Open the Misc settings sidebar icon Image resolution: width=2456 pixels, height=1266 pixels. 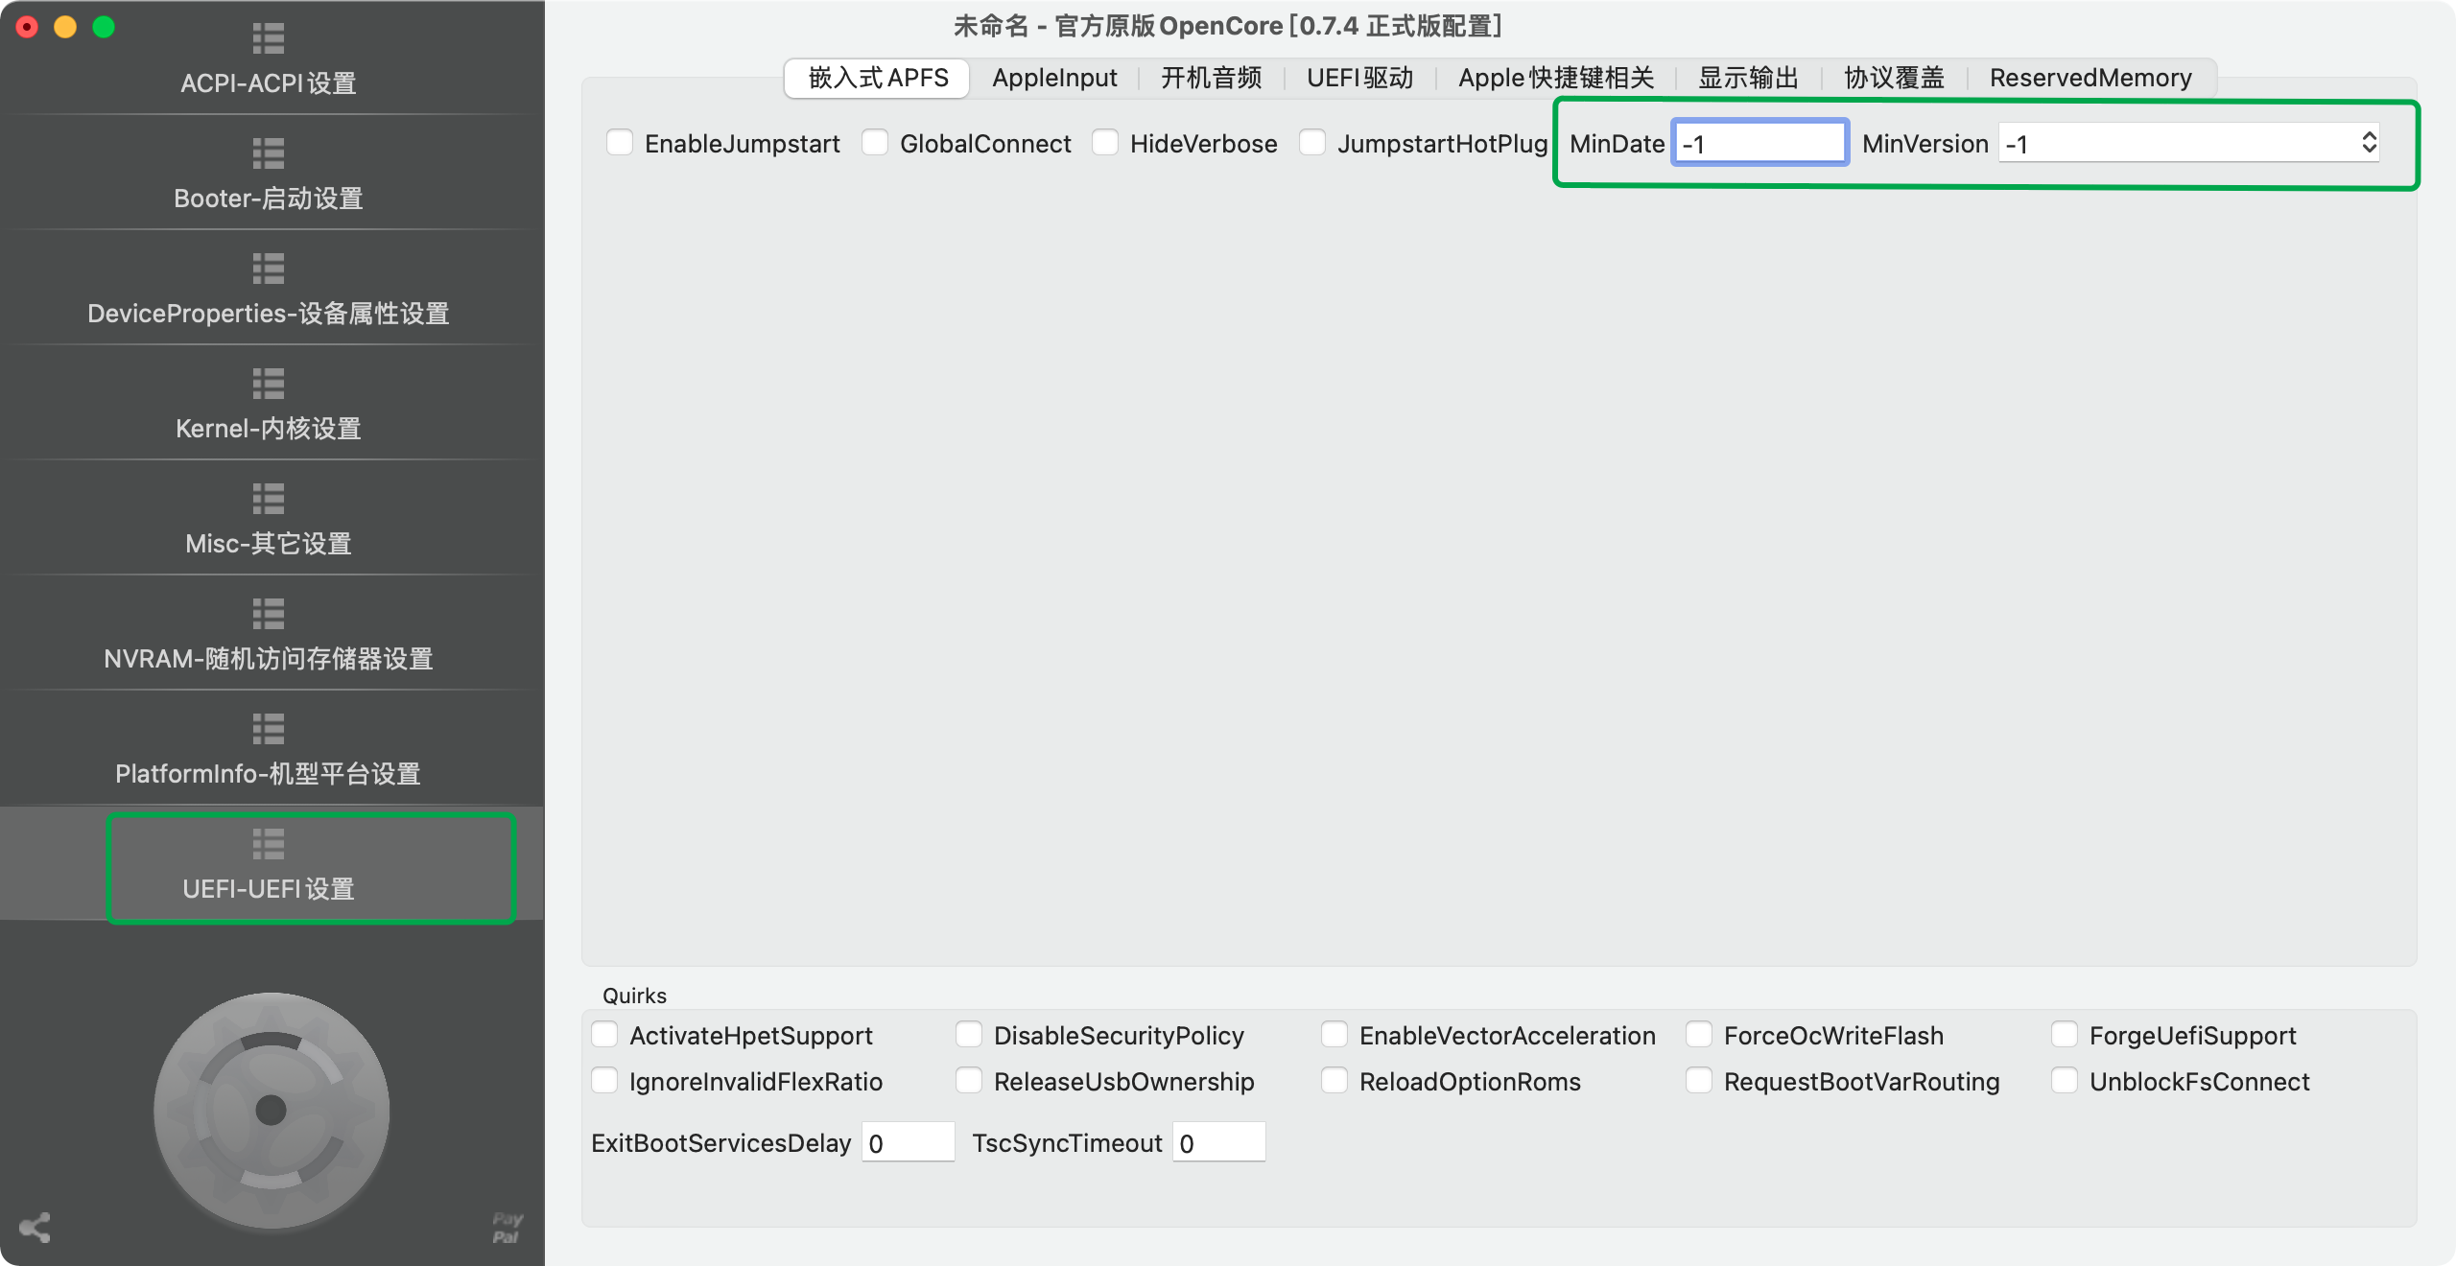[269, 499]
